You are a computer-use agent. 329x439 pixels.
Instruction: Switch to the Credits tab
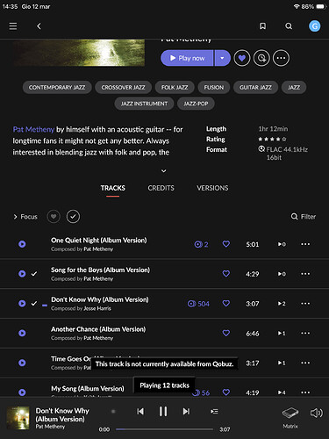pyautogui.click(x=161, y=188)
